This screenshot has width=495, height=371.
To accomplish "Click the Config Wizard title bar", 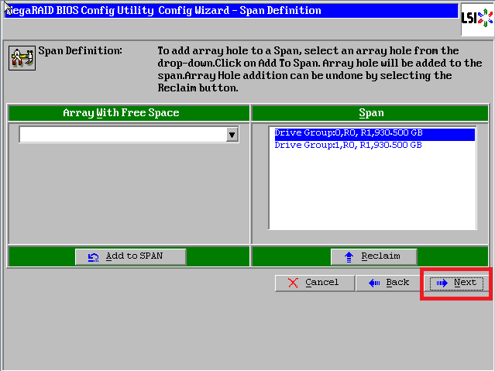I will click(x=232, y=11).
